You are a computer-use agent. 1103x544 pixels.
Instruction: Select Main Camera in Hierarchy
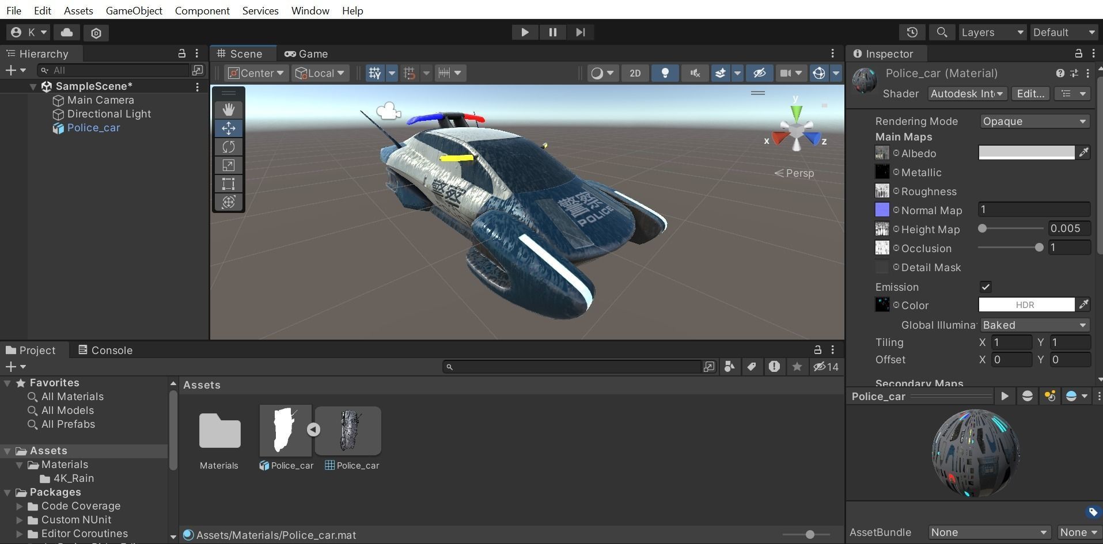100,100
